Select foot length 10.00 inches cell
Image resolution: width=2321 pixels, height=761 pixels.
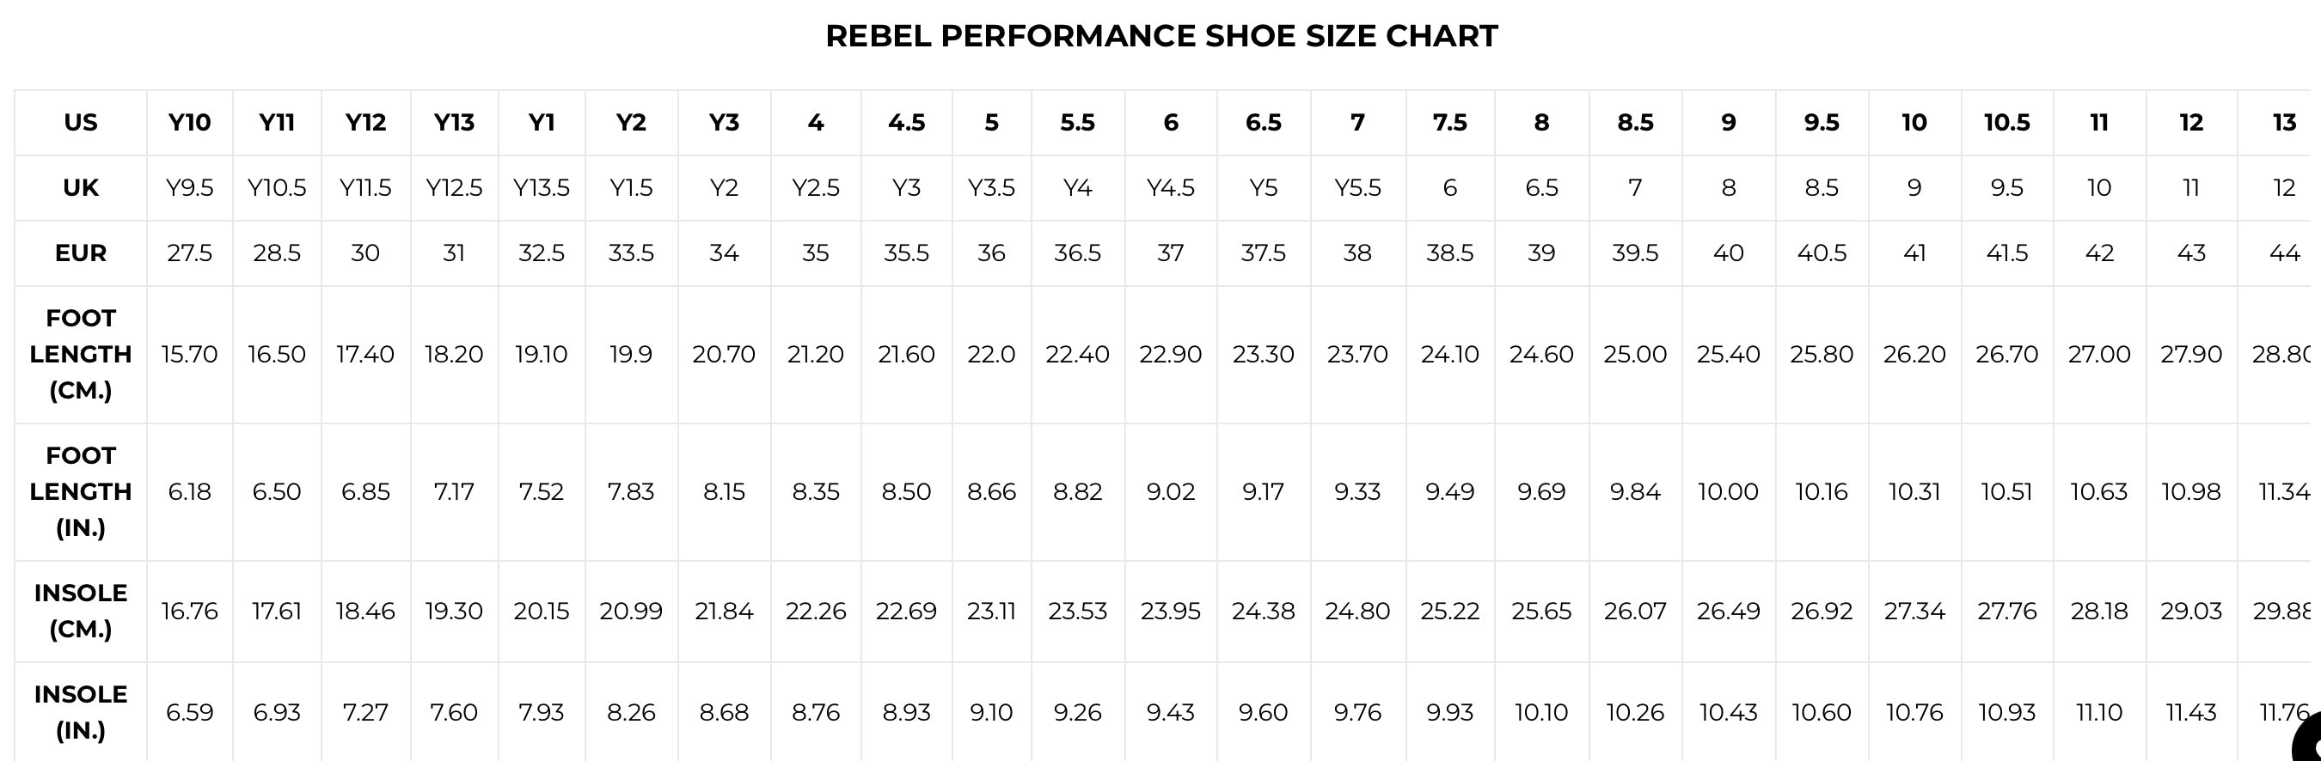(x=1727, y=491)
